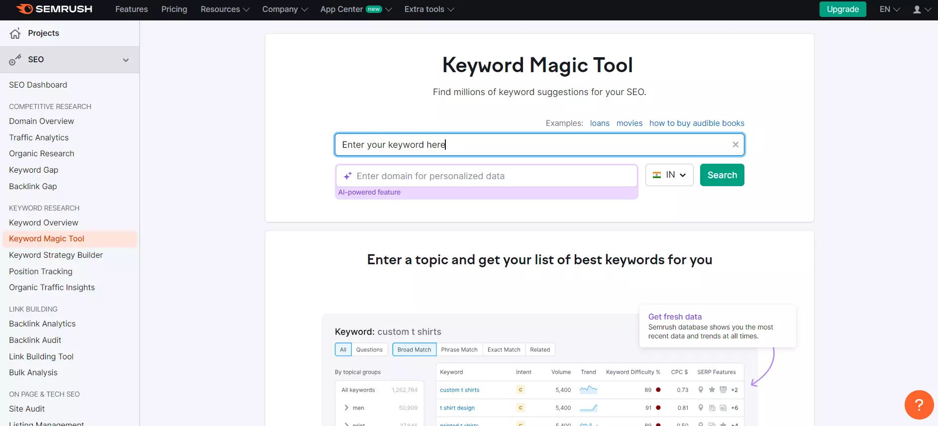
Task: Open the Projects home icon
Action: pyautogui.click(x=15, y=33)
